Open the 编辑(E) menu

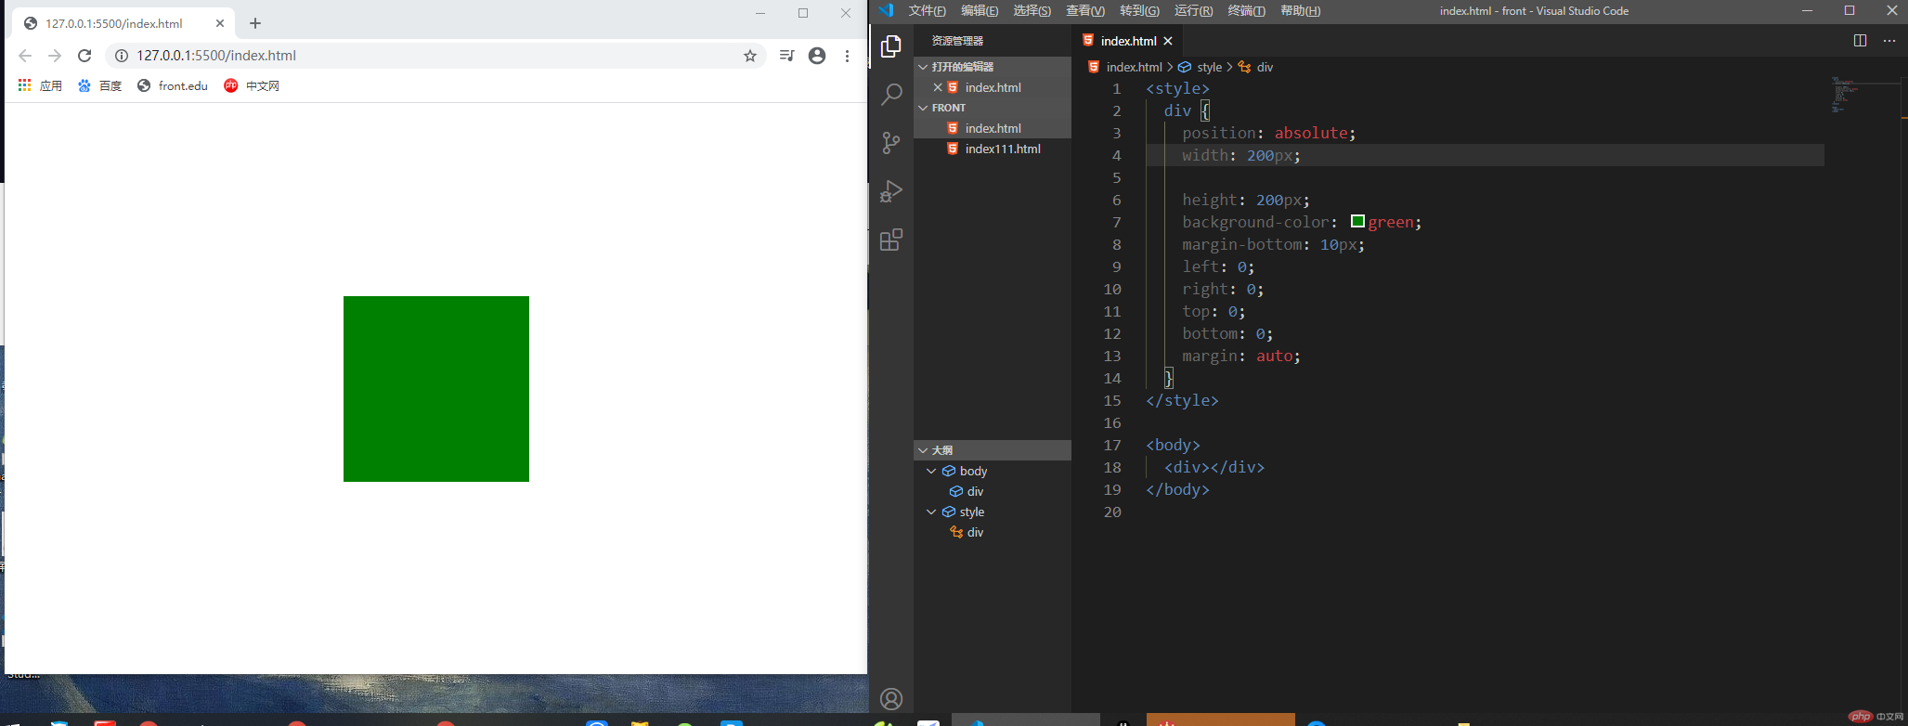[980, 11]
